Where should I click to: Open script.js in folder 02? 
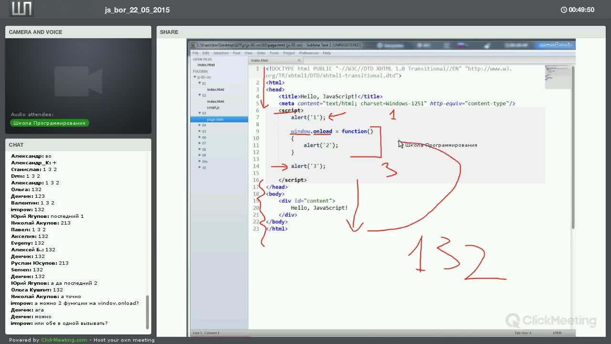coord(213,107)
